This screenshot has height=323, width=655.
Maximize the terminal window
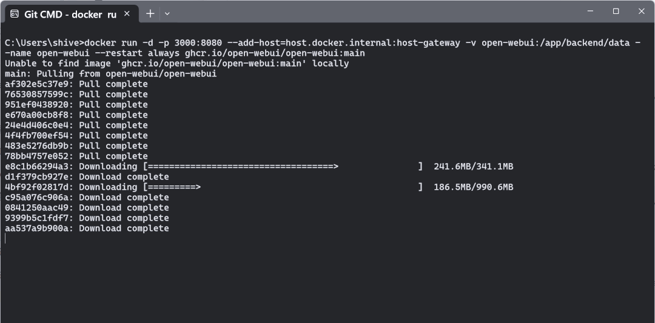coord(616,11)
